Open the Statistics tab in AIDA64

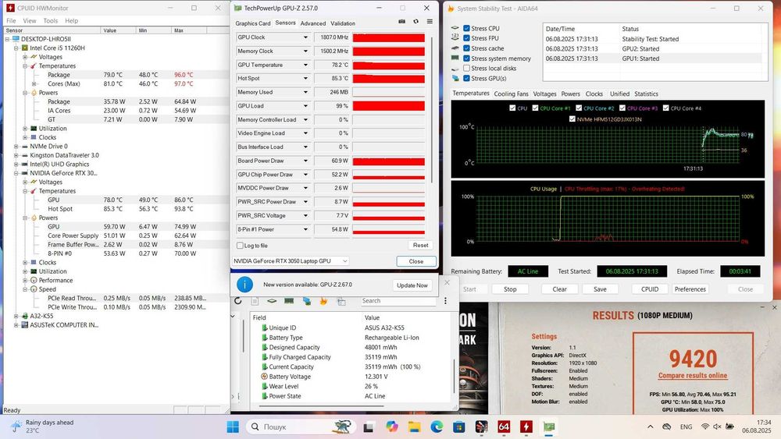[x=646, y=94]
